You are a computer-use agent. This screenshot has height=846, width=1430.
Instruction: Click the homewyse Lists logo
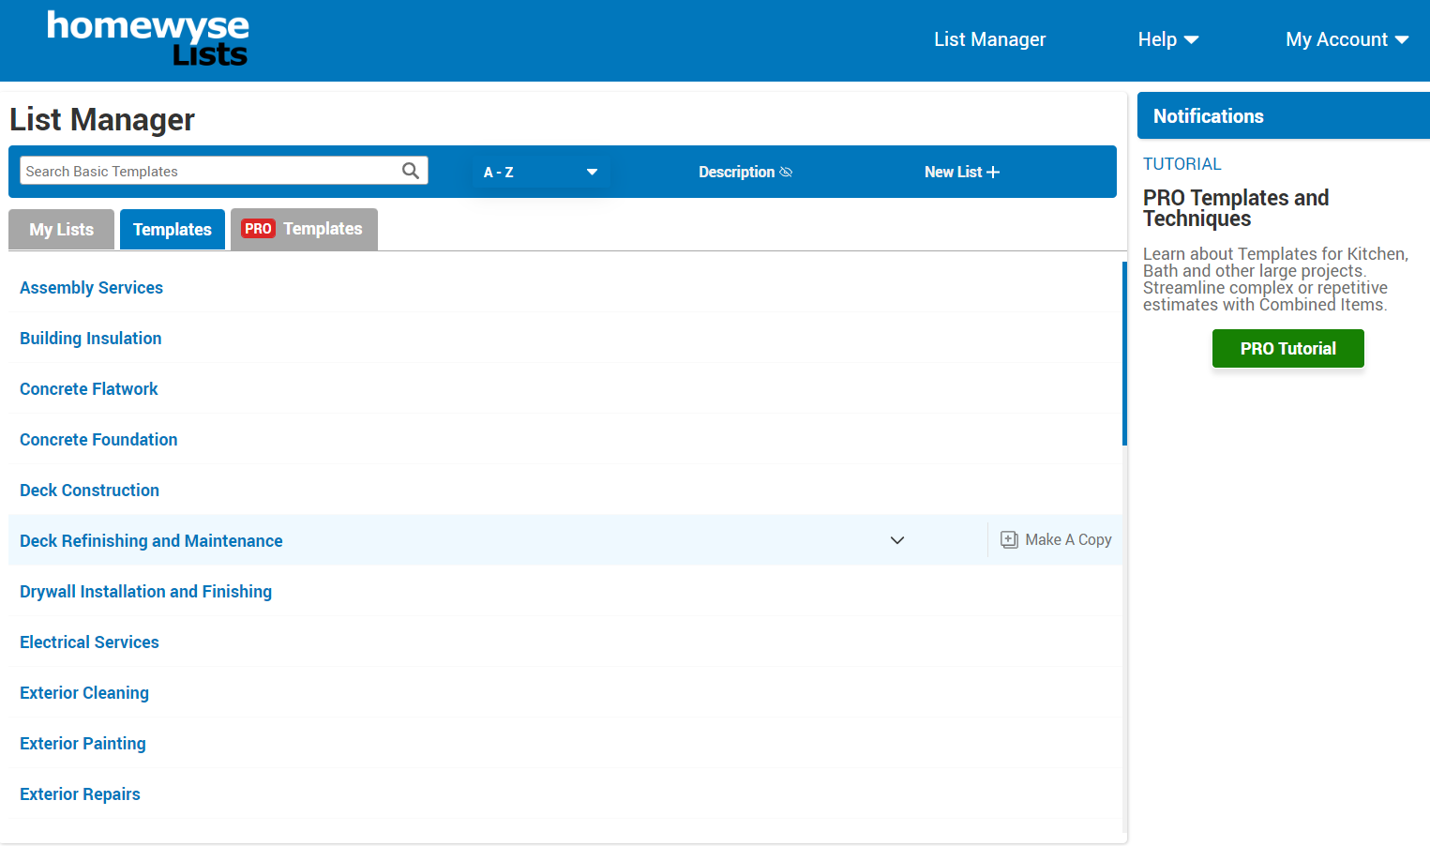[148, 39]
